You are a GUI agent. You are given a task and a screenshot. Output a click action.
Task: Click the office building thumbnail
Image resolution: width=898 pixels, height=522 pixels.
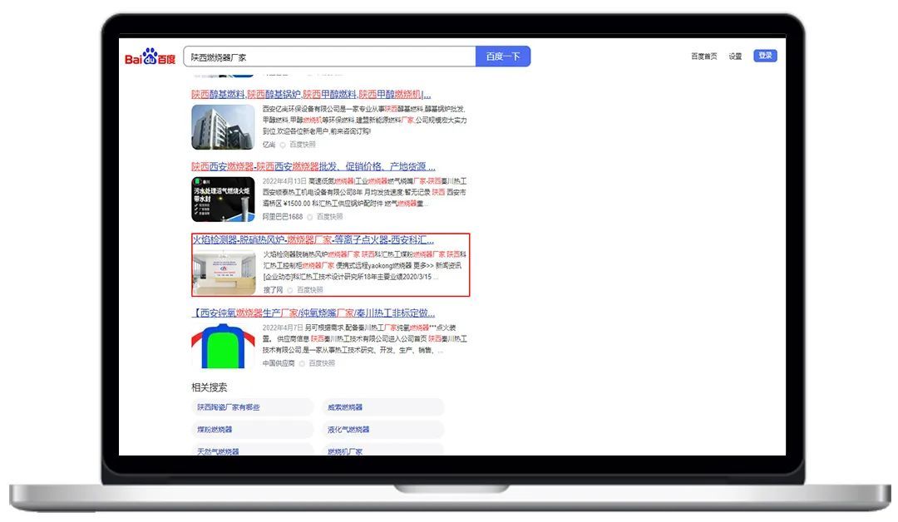(x=223, y=126)
